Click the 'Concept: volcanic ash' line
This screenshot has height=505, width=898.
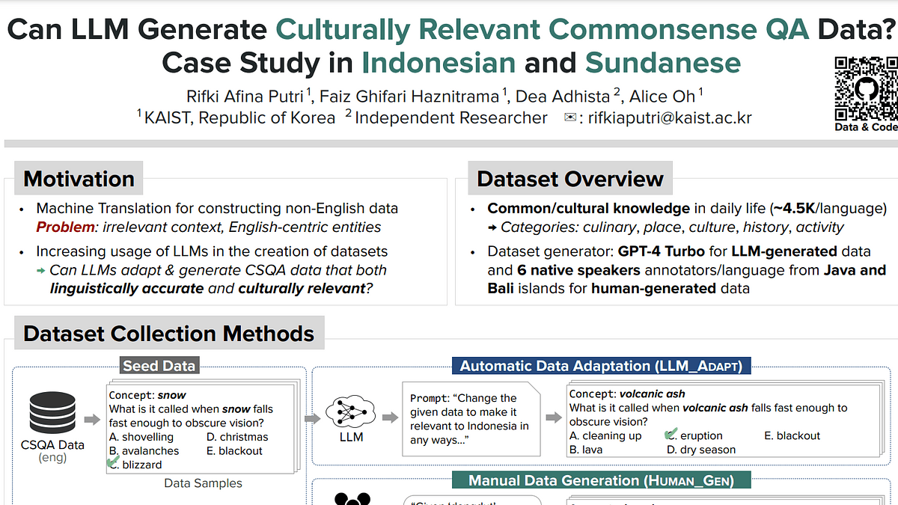coord(627,393)
